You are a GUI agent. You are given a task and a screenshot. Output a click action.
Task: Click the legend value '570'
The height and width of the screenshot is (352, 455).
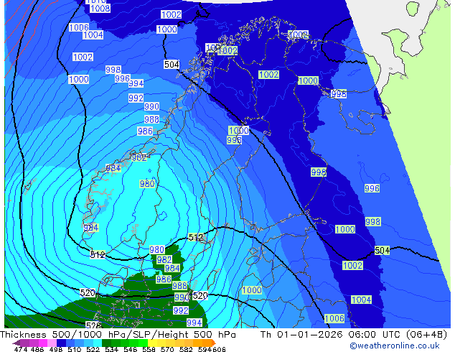(167, 349)
